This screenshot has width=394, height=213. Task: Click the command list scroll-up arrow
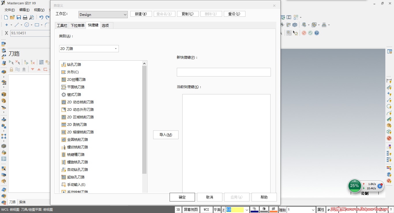[x=145, y=63]
